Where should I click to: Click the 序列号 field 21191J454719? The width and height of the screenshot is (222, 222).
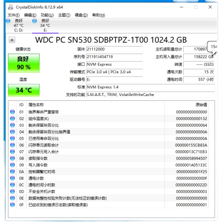tap(114, 57)
